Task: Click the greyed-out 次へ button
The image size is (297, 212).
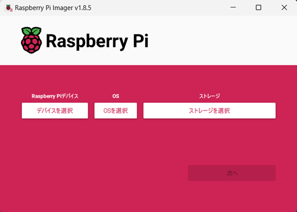Action: (232, 173)
